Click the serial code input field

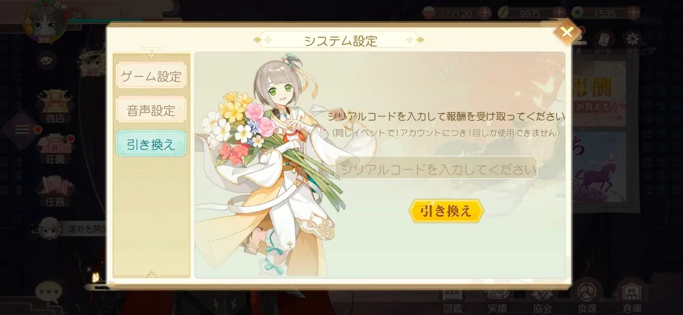(436, 169)
